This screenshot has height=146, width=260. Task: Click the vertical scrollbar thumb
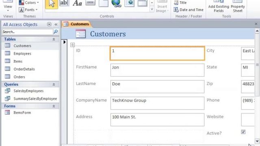(257, 65)
